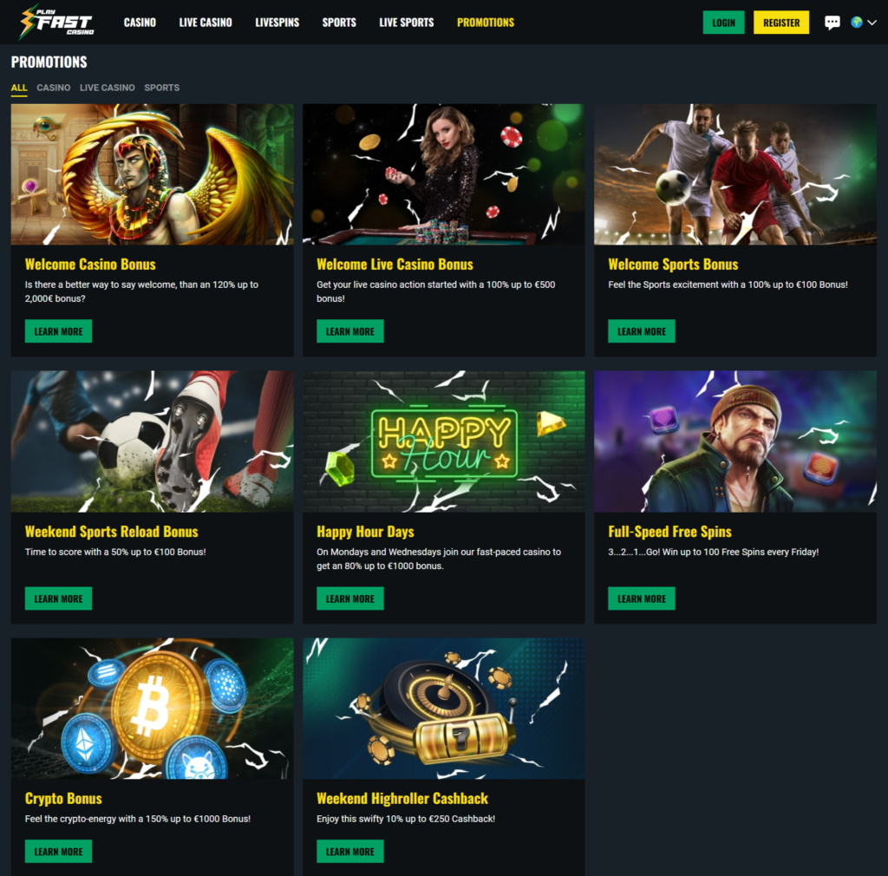Click the globe language icon

pyautogui.click(x=856, y=22)
